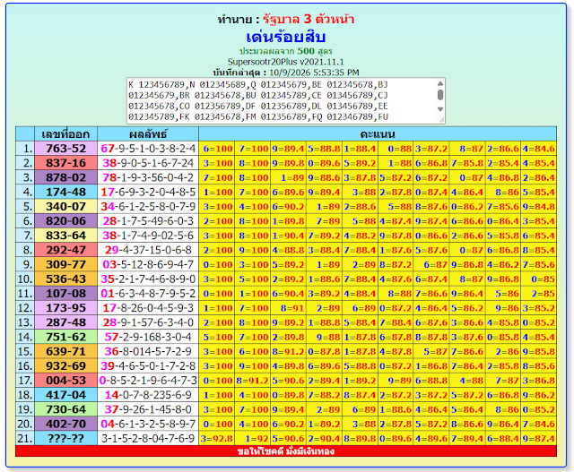
Task: Click result 28-1-7-5-49-6-0-3
Action: [x=148, y=221]
